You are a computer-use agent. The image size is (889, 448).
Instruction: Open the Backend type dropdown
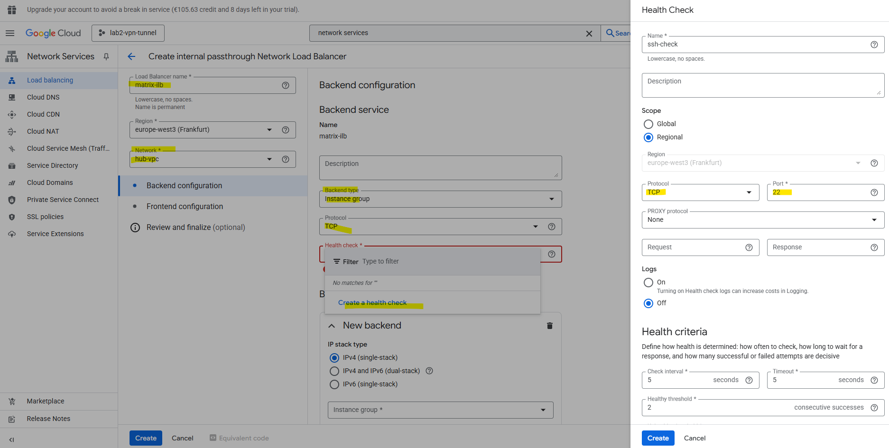(440, 199)
